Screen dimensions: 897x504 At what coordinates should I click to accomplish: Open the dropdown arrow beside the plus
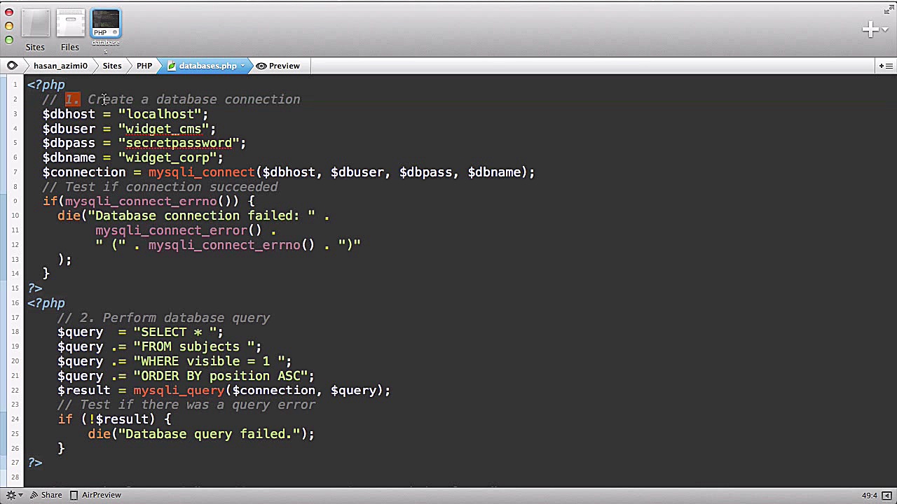coord(885,29)
